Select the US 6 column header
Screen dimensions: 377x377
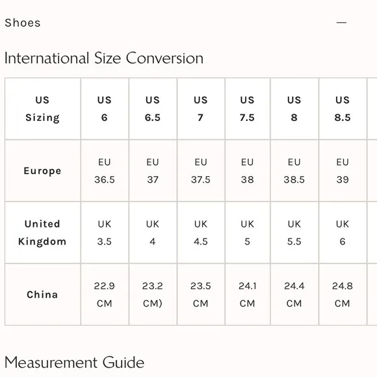tap(105, 109)
